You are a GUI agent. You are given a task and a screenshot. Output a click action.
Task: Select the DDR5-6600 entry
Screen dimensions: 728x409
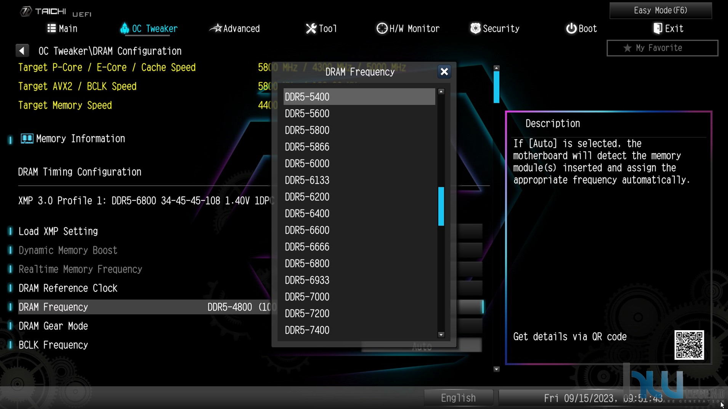tap(359, 230)
